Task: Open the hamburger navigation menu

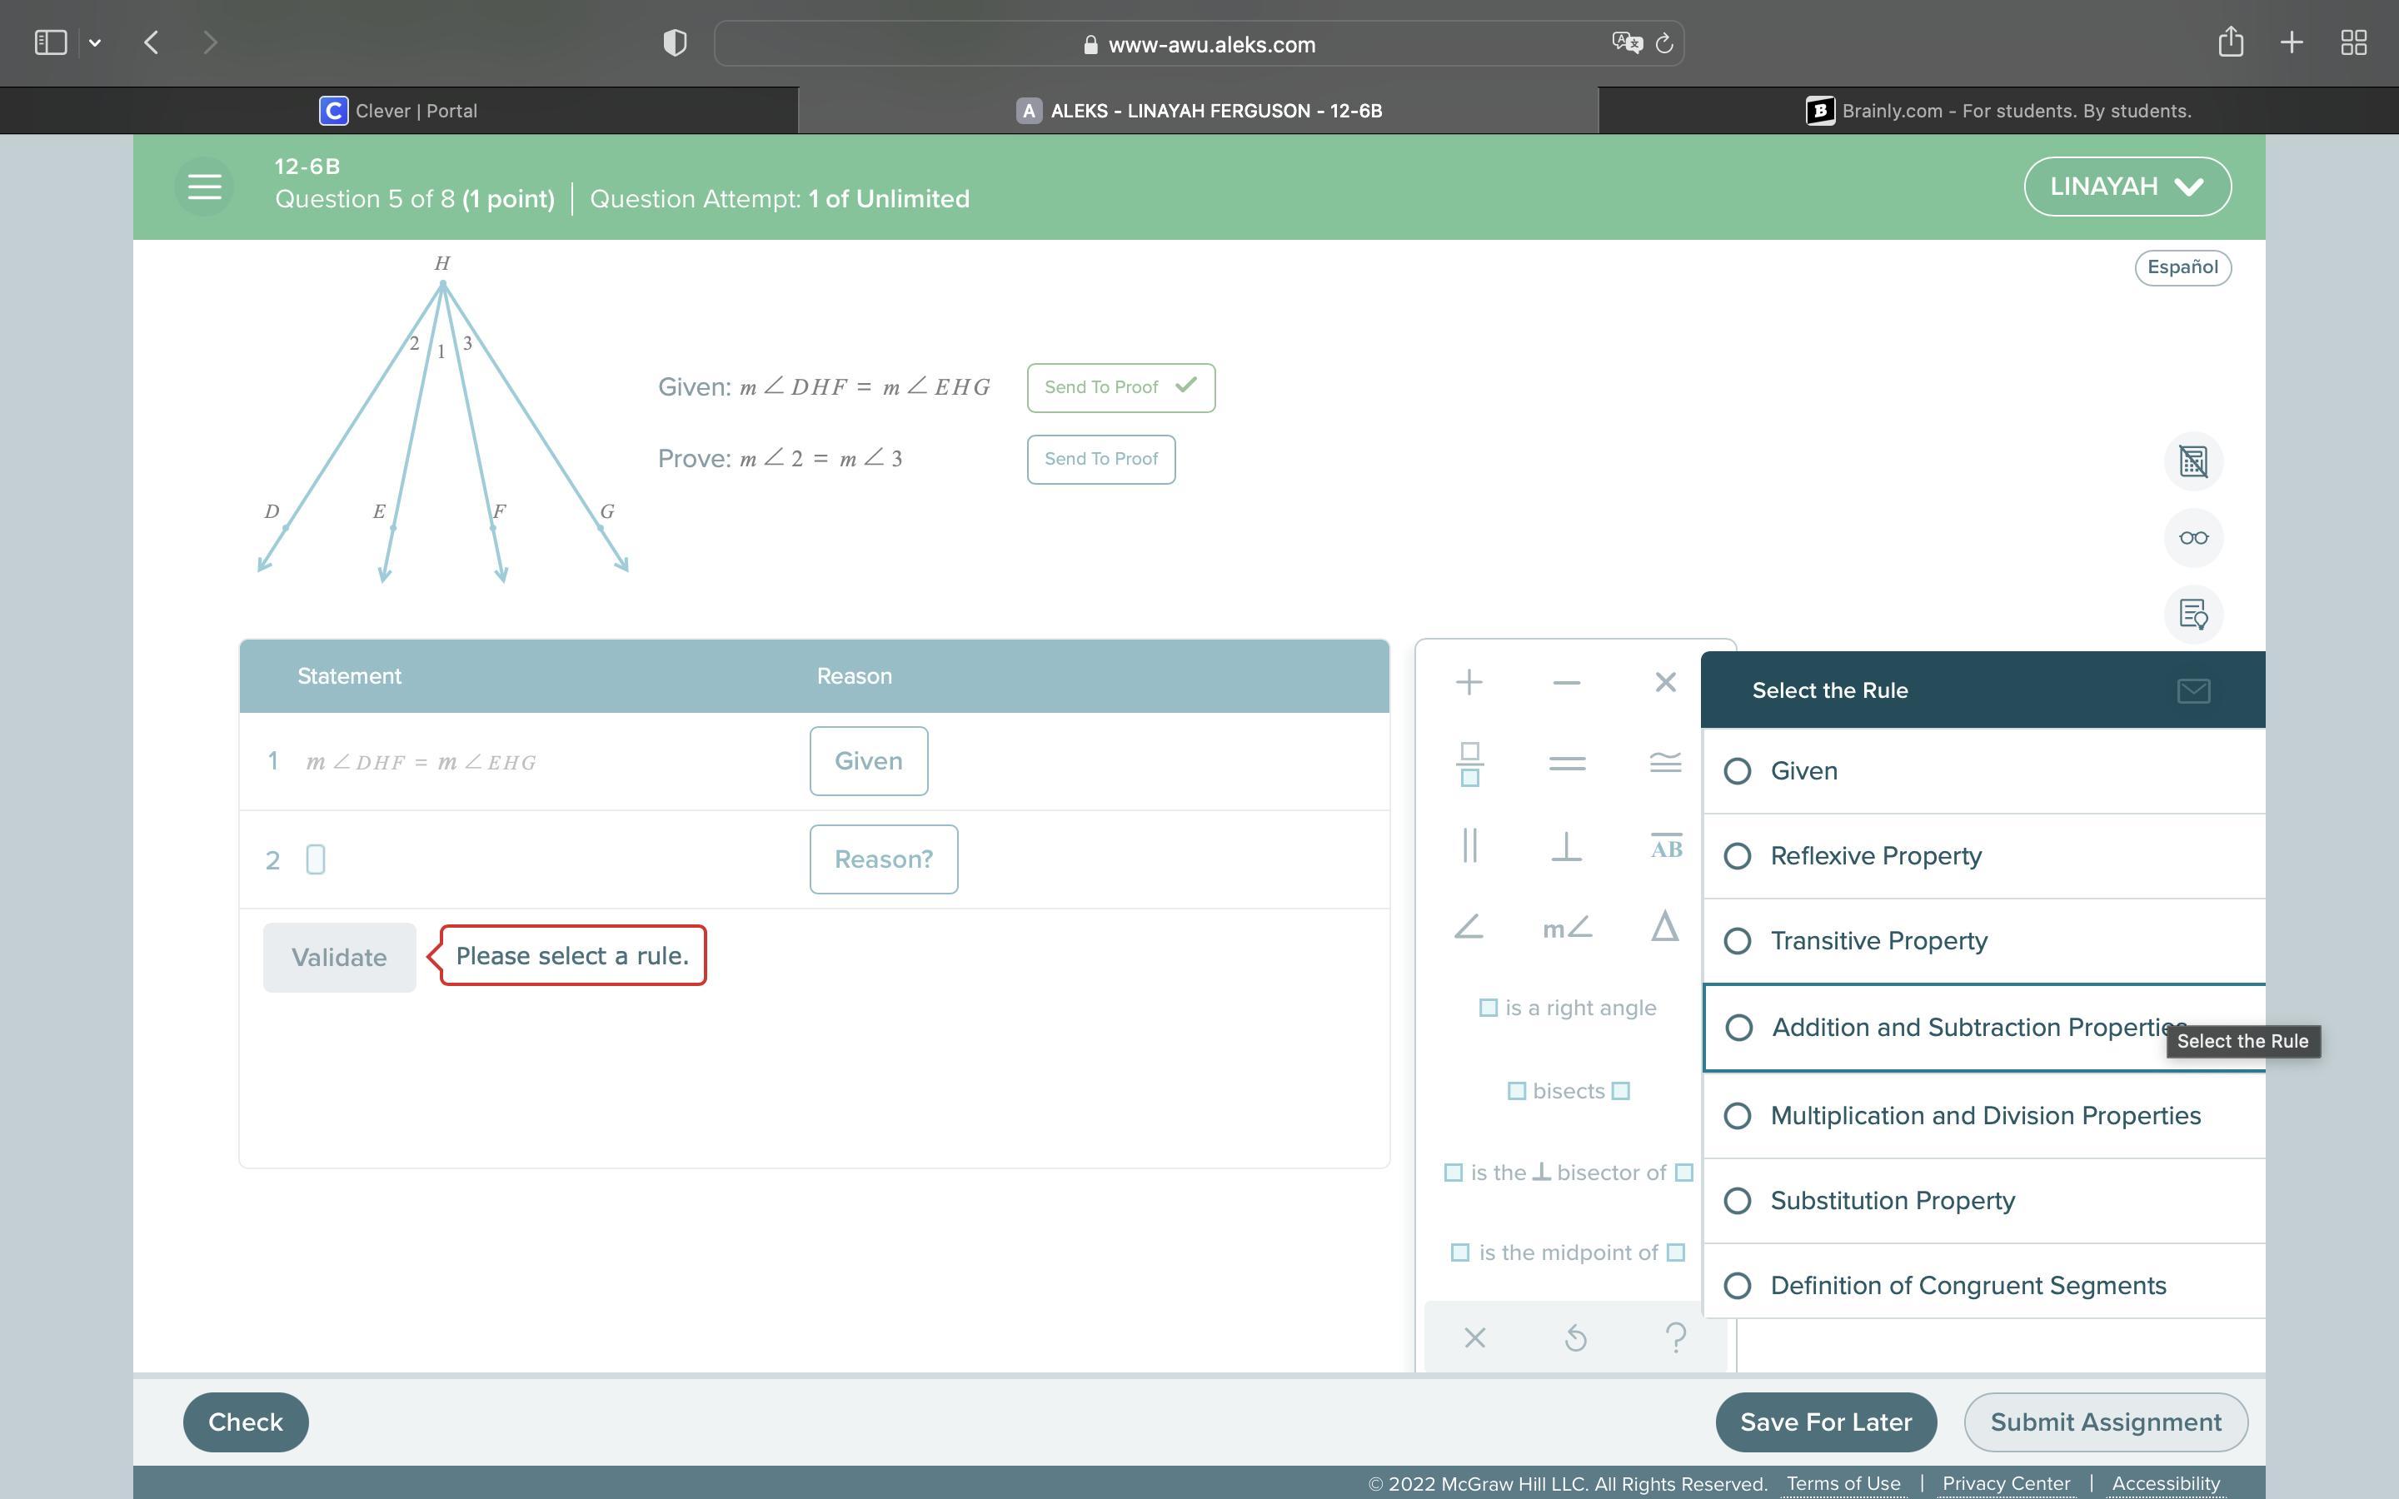Action: click(x=204, y=187)
